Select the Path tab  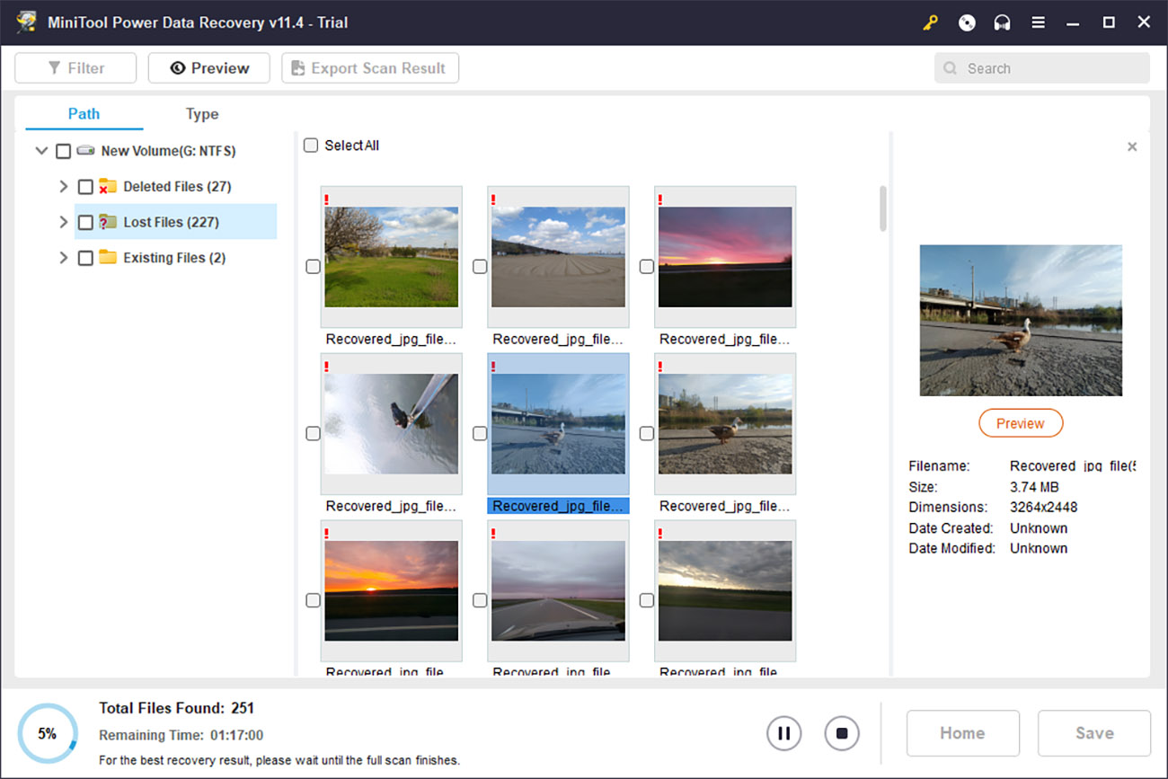[x=84, y=114]
